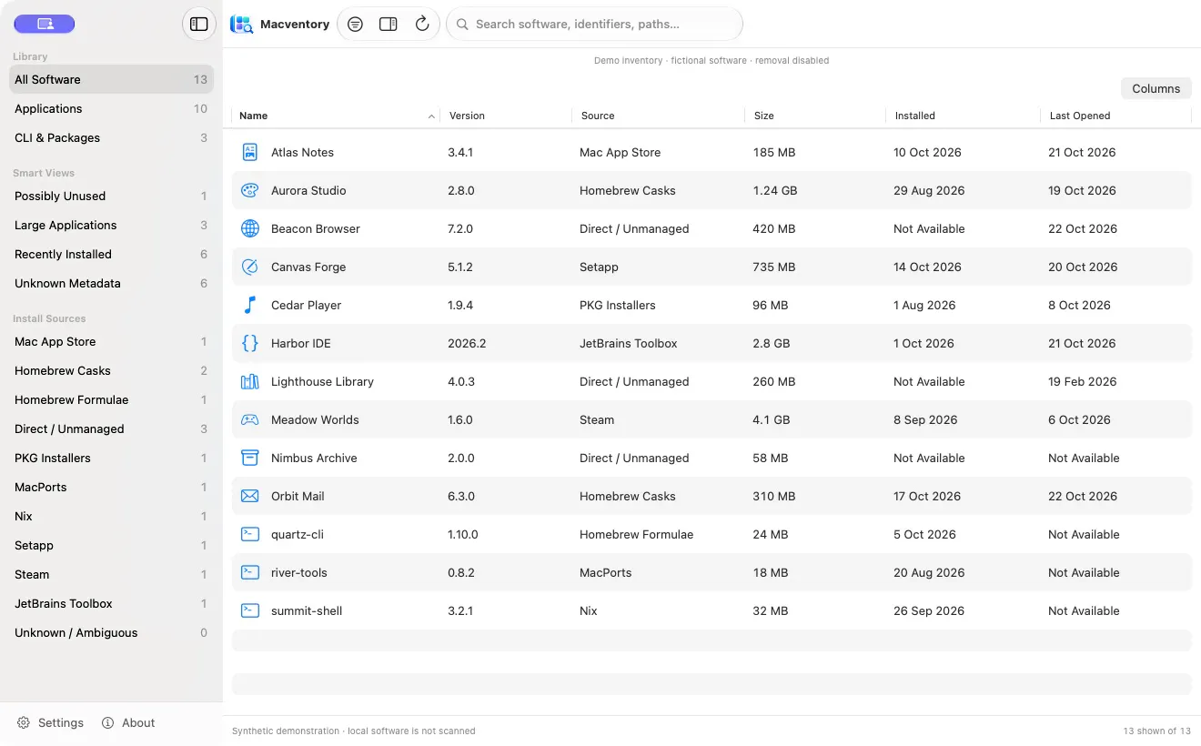
Task: Toggle the detail inspector panel icon
Action: (x=389, y=25)
